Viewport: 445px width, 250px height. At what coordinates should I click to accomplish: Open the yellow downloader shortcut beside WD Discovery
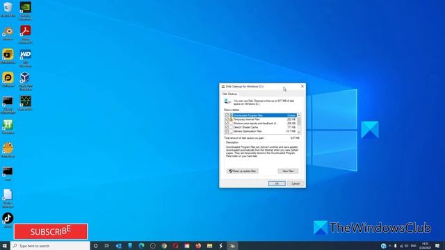point(8,56)
